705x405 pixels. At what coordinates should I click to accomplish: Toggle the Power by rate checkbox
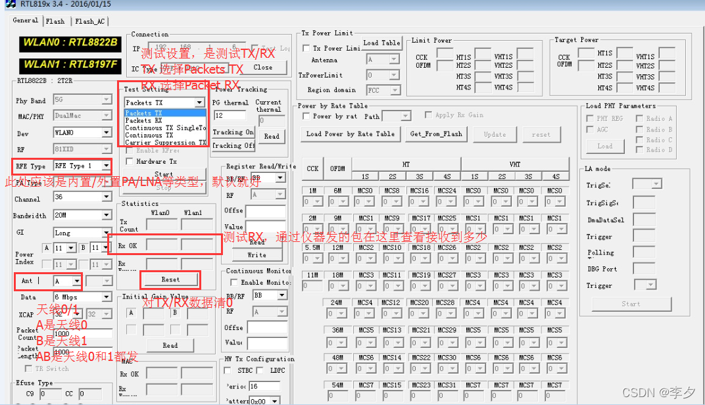tap(306, 116)
